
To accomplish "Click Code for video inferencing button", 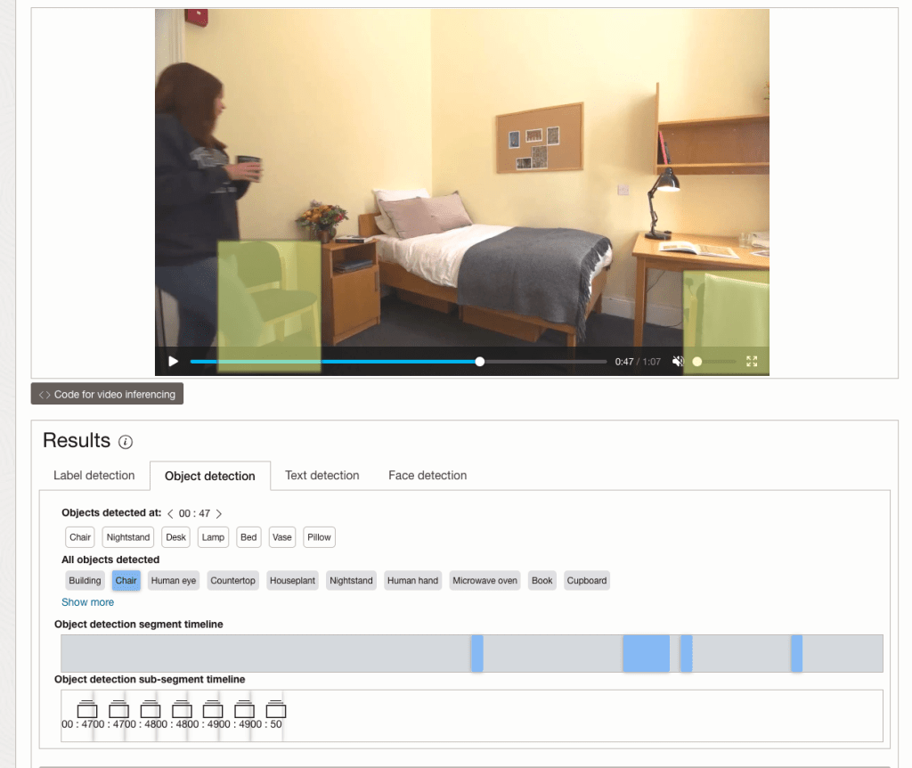I will click(107, 395).
